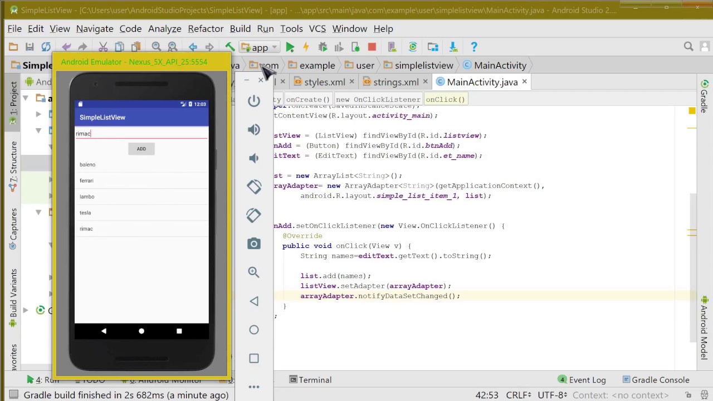Paste from clipboard via toolbar icon
Viewport: 713px width, 401px height.
coord(135,47)
